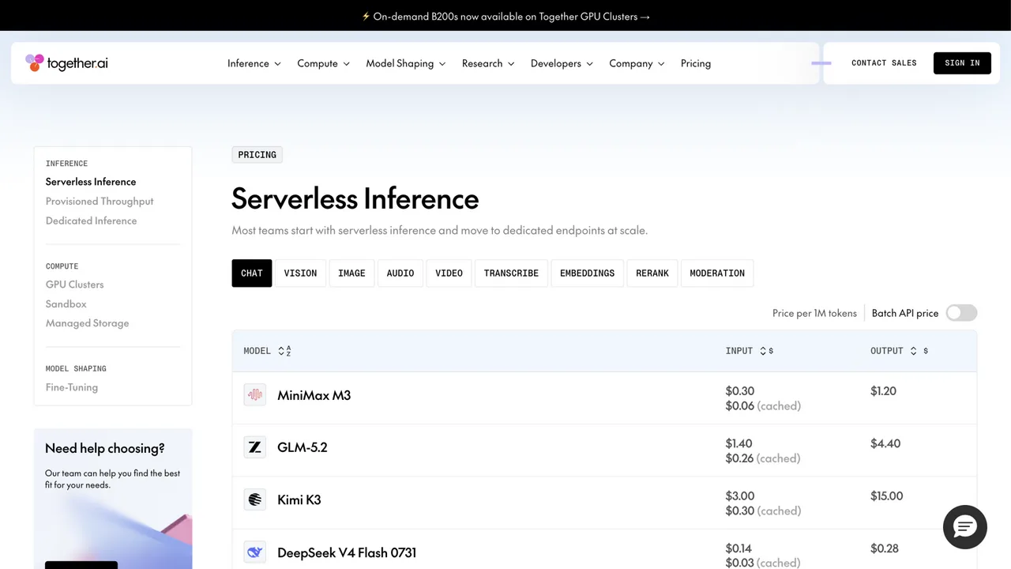The image size is (1011, 569).
Task: Open the MODERATION tab
Action: [717, 273]
